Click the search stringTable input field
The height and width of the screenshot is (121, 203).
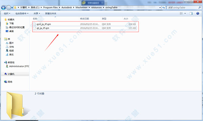click(183, 8)
